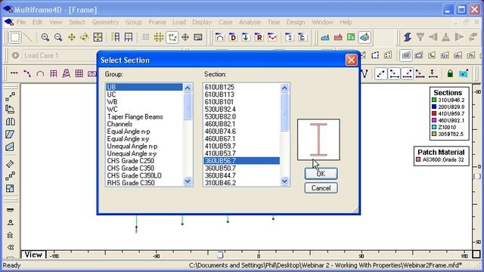Choose the 460UB74.6 section
This screenshot has width=484, height=272.
(242, 131)
